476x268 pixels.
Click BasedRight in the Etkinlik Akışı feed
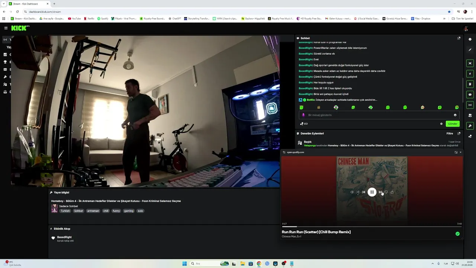coord(64,237)
